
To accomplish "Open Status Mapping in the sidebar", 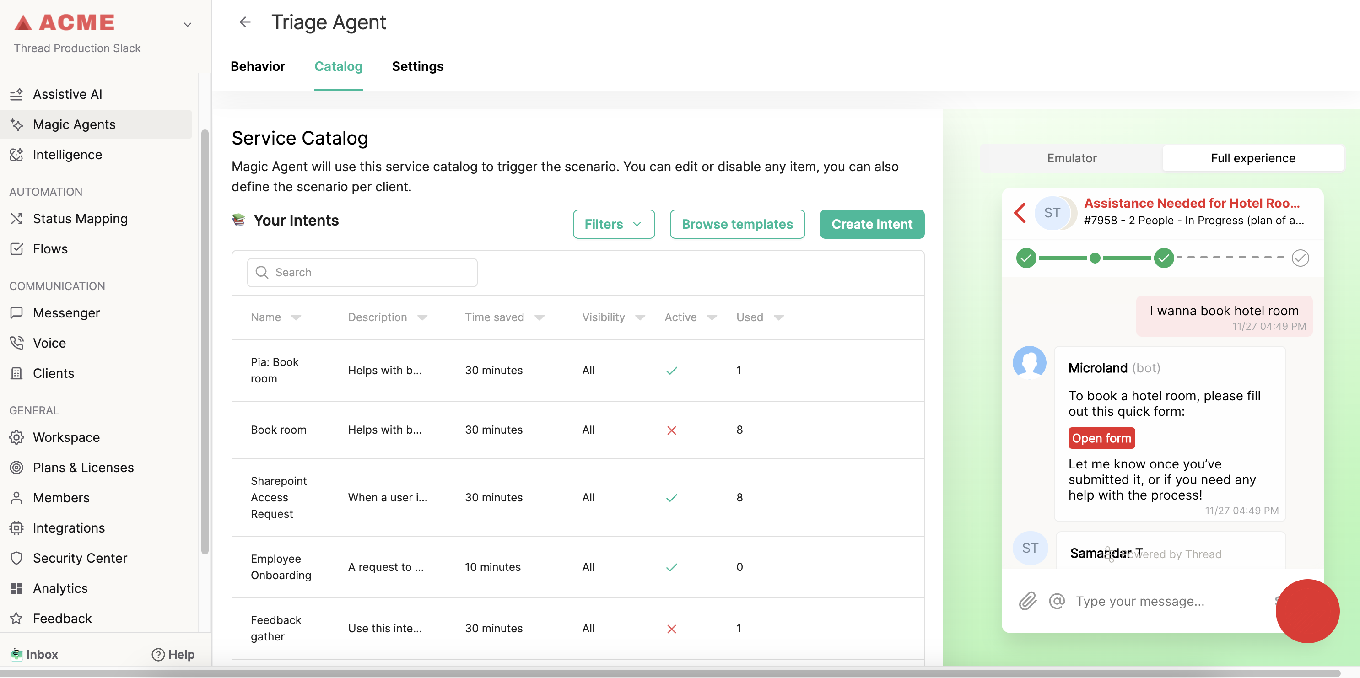I will pyautogui.click(x=80, y=218).
